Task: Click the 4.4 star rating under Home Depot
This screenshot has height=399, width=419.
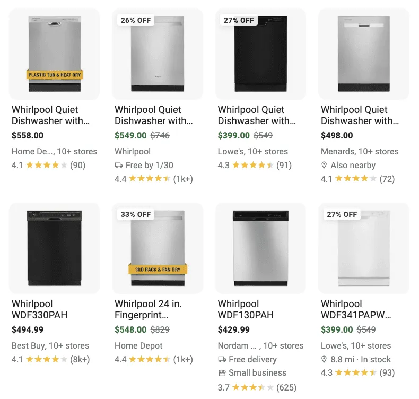Action: click(x=154, y=359)
